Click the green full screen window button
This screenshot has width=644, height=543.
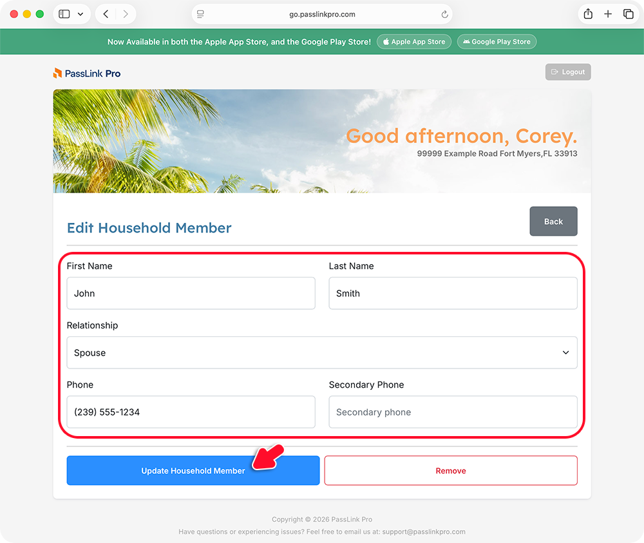click(x=40, y=14)
